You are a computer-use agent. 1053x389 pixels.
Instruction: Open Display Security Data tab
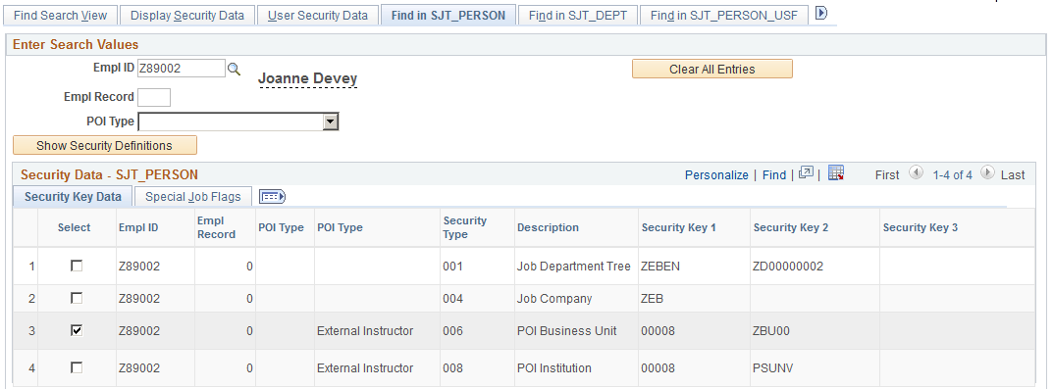click(187, 15)
